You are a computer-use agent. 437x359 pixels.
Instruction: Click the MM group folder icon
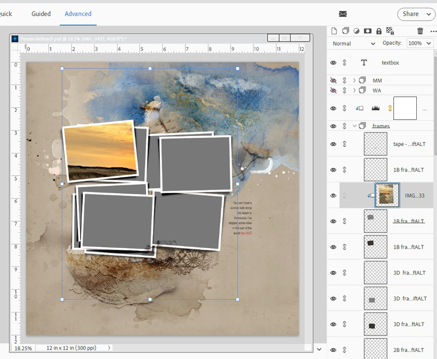[x=362, y=80]
